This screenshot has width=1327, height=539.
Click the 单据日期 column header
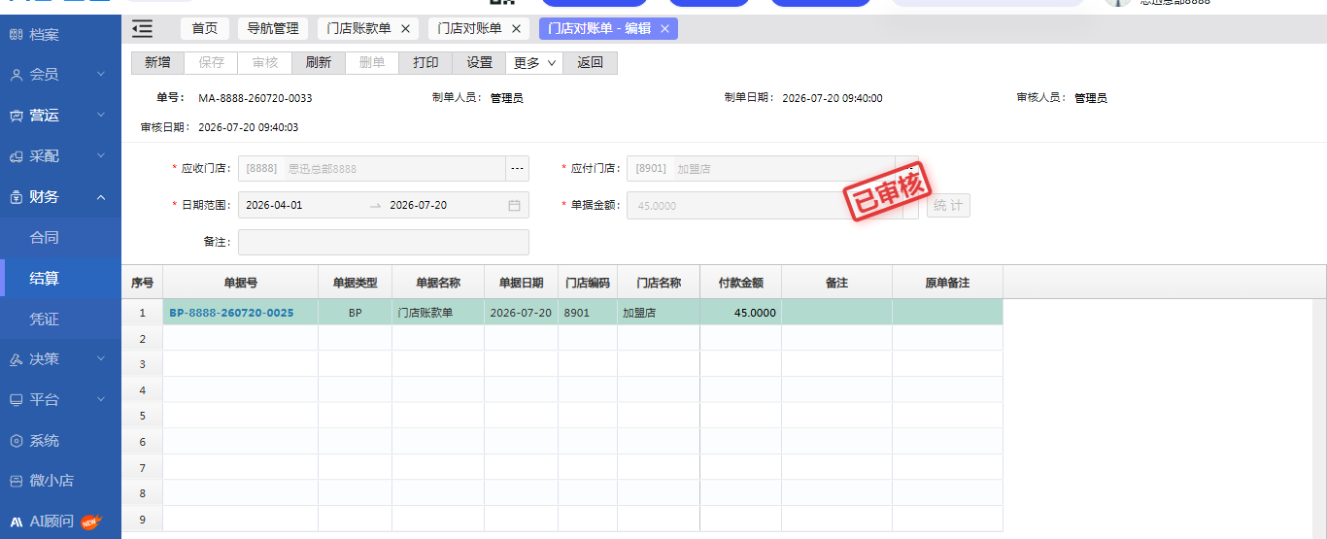(521, 283)
